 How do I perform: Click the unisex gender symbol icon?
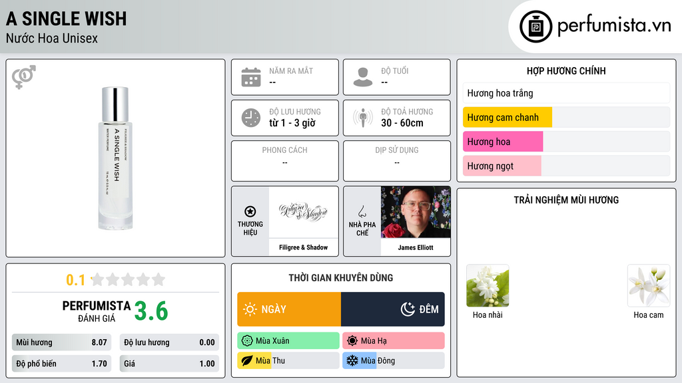24,77
